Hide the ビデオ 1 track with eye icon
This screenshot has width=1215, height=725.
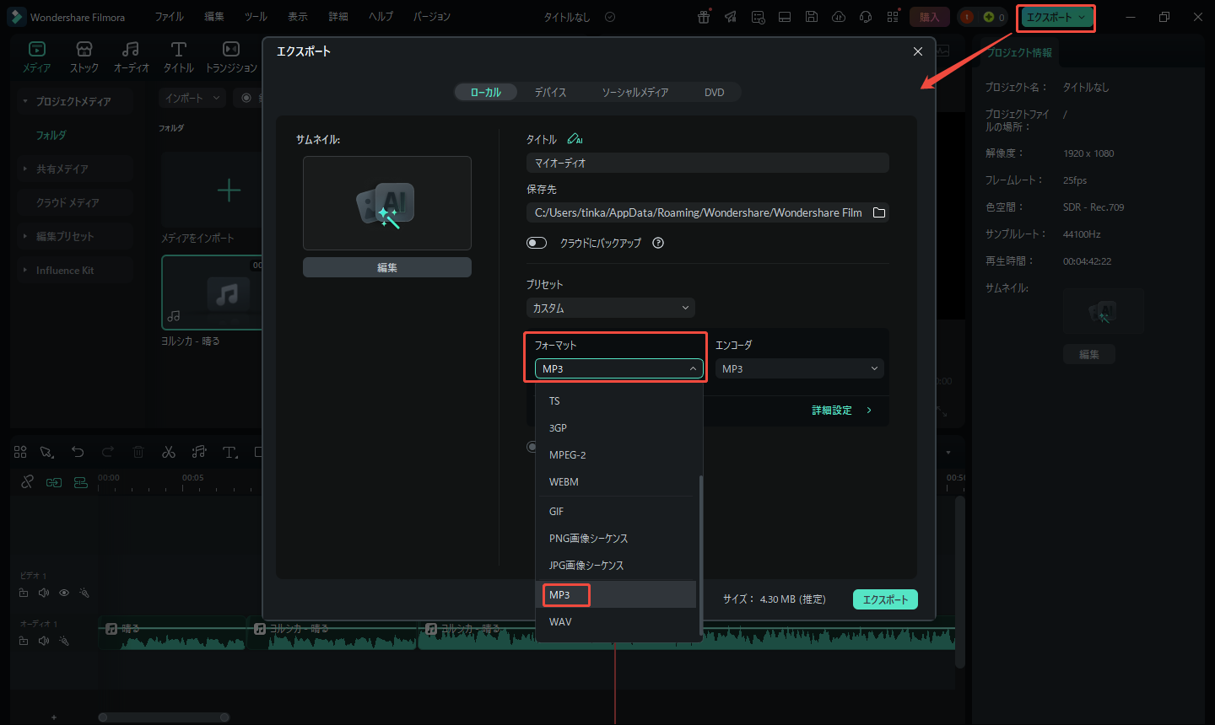(x=64, y=593)
